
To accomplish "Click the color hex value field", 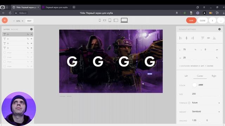I will click(201, 85).
